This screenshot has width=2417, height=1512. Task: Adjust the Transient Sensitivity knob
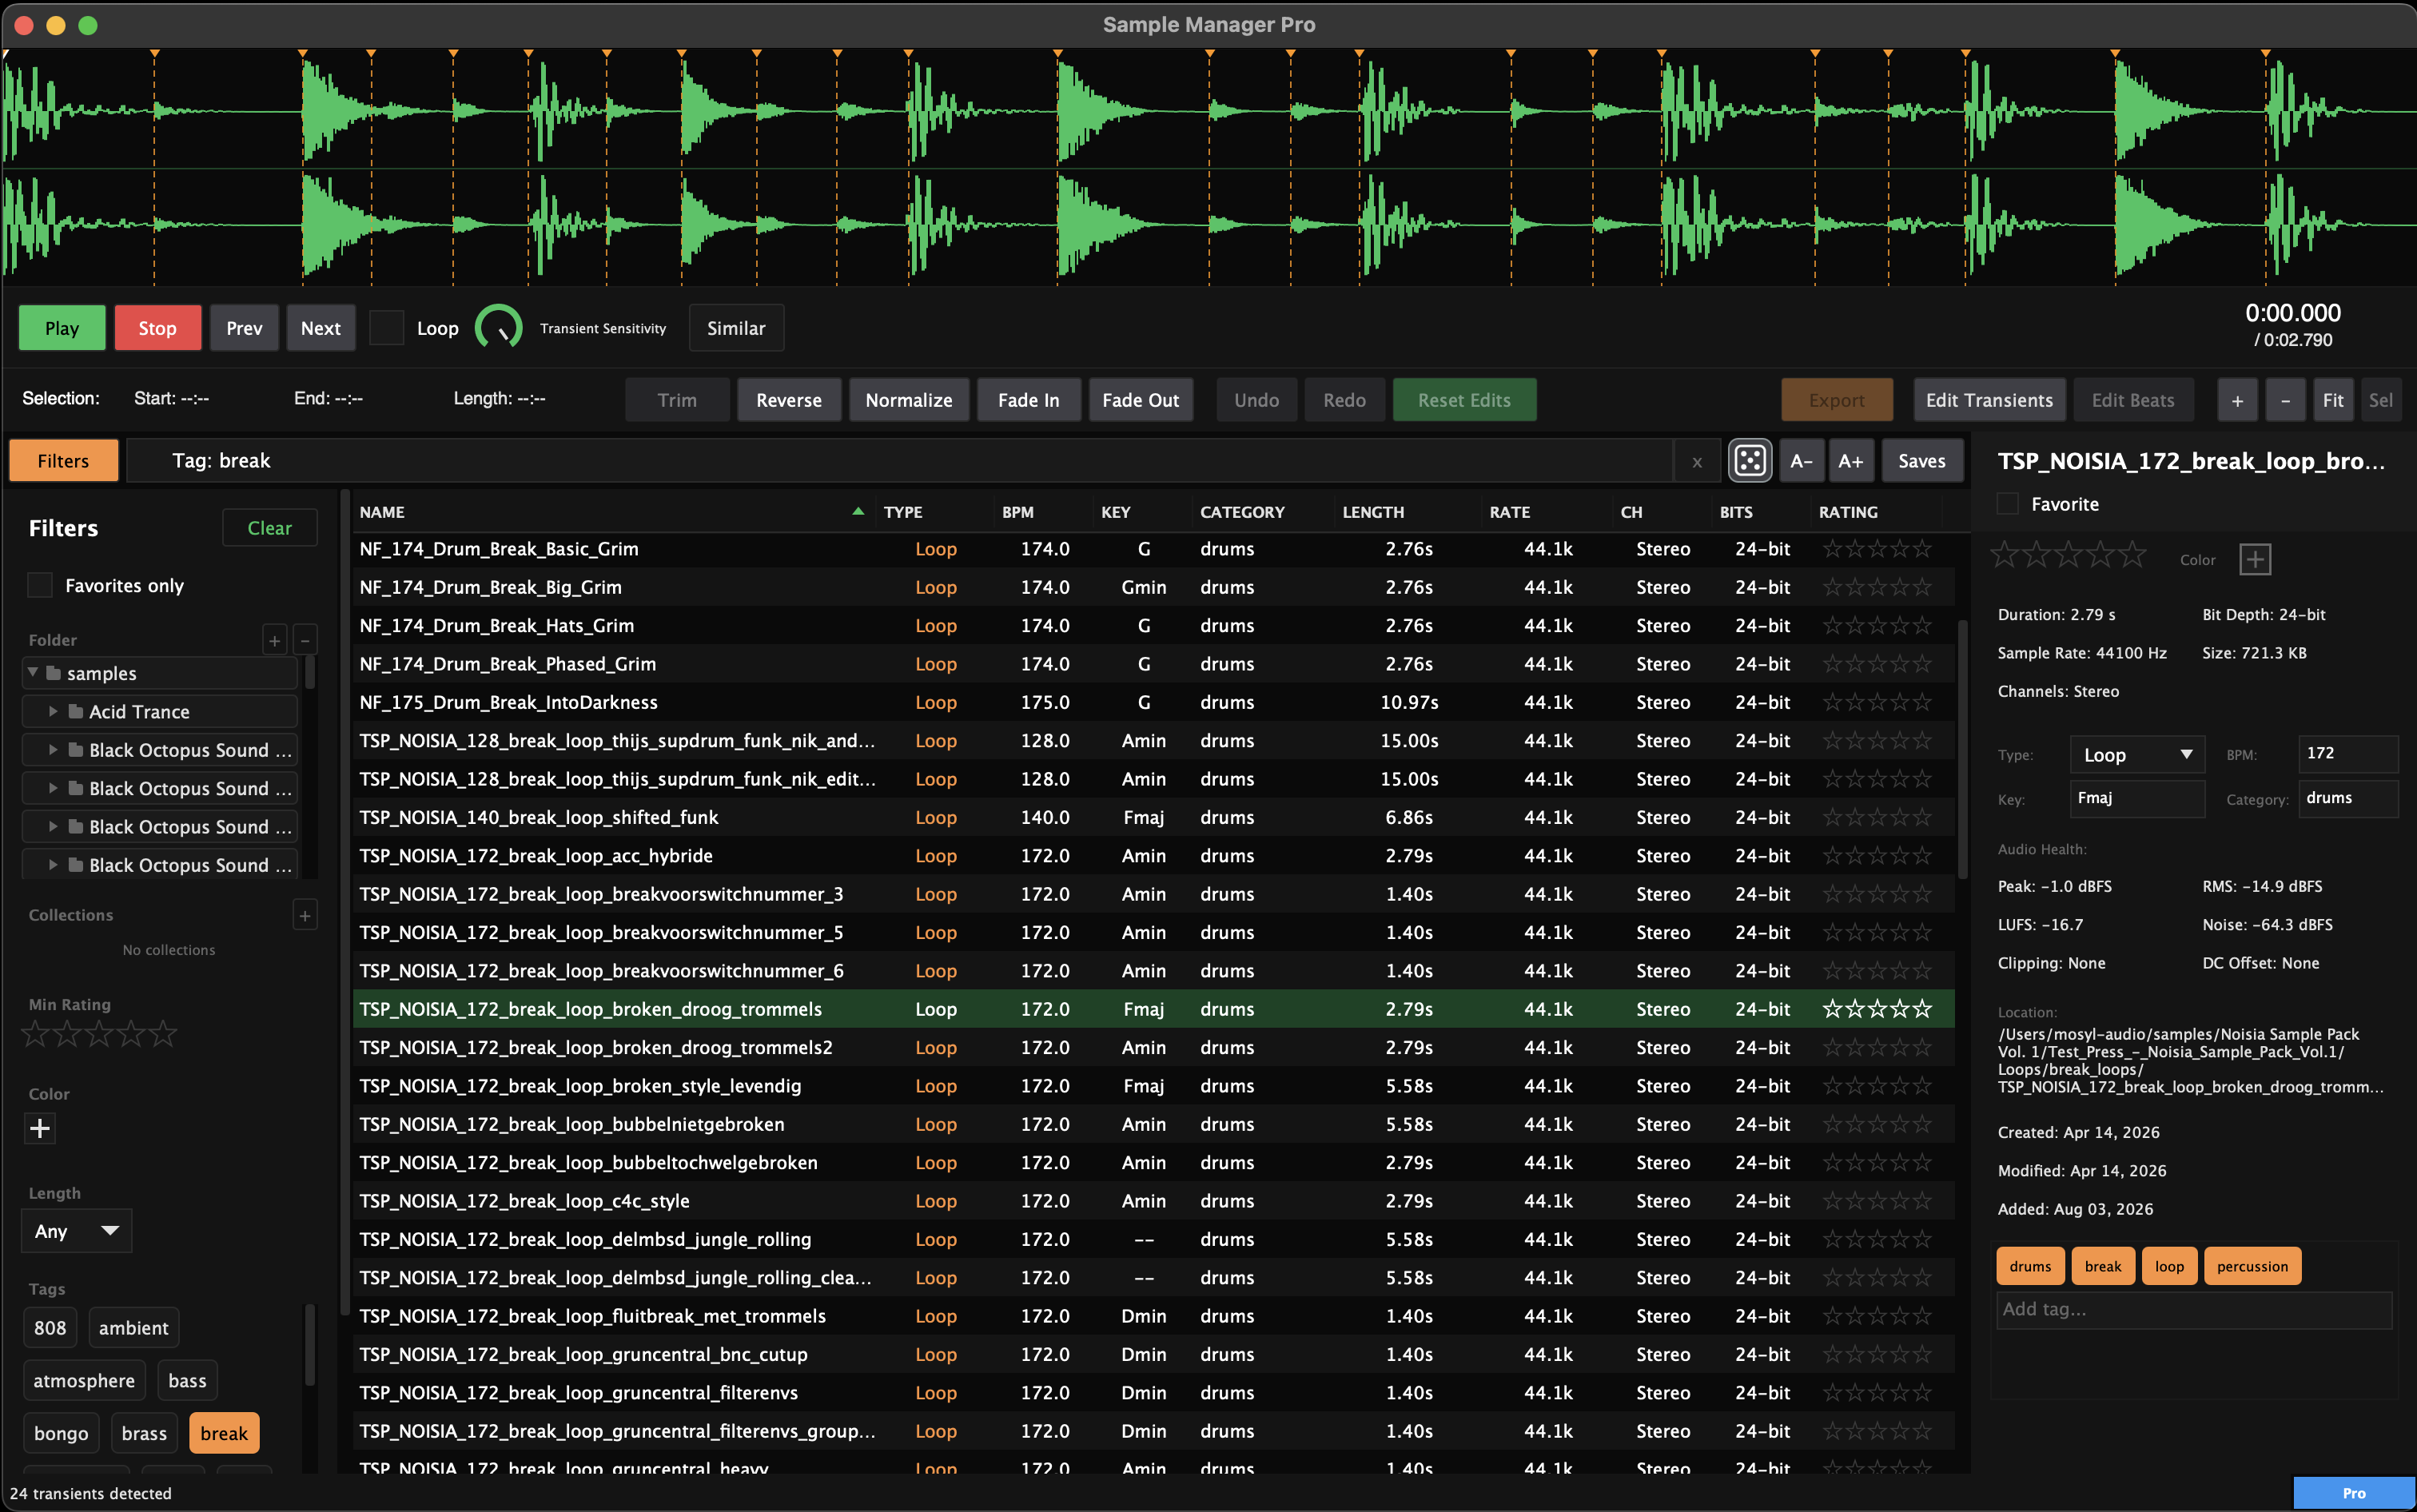tap(498, 328)
